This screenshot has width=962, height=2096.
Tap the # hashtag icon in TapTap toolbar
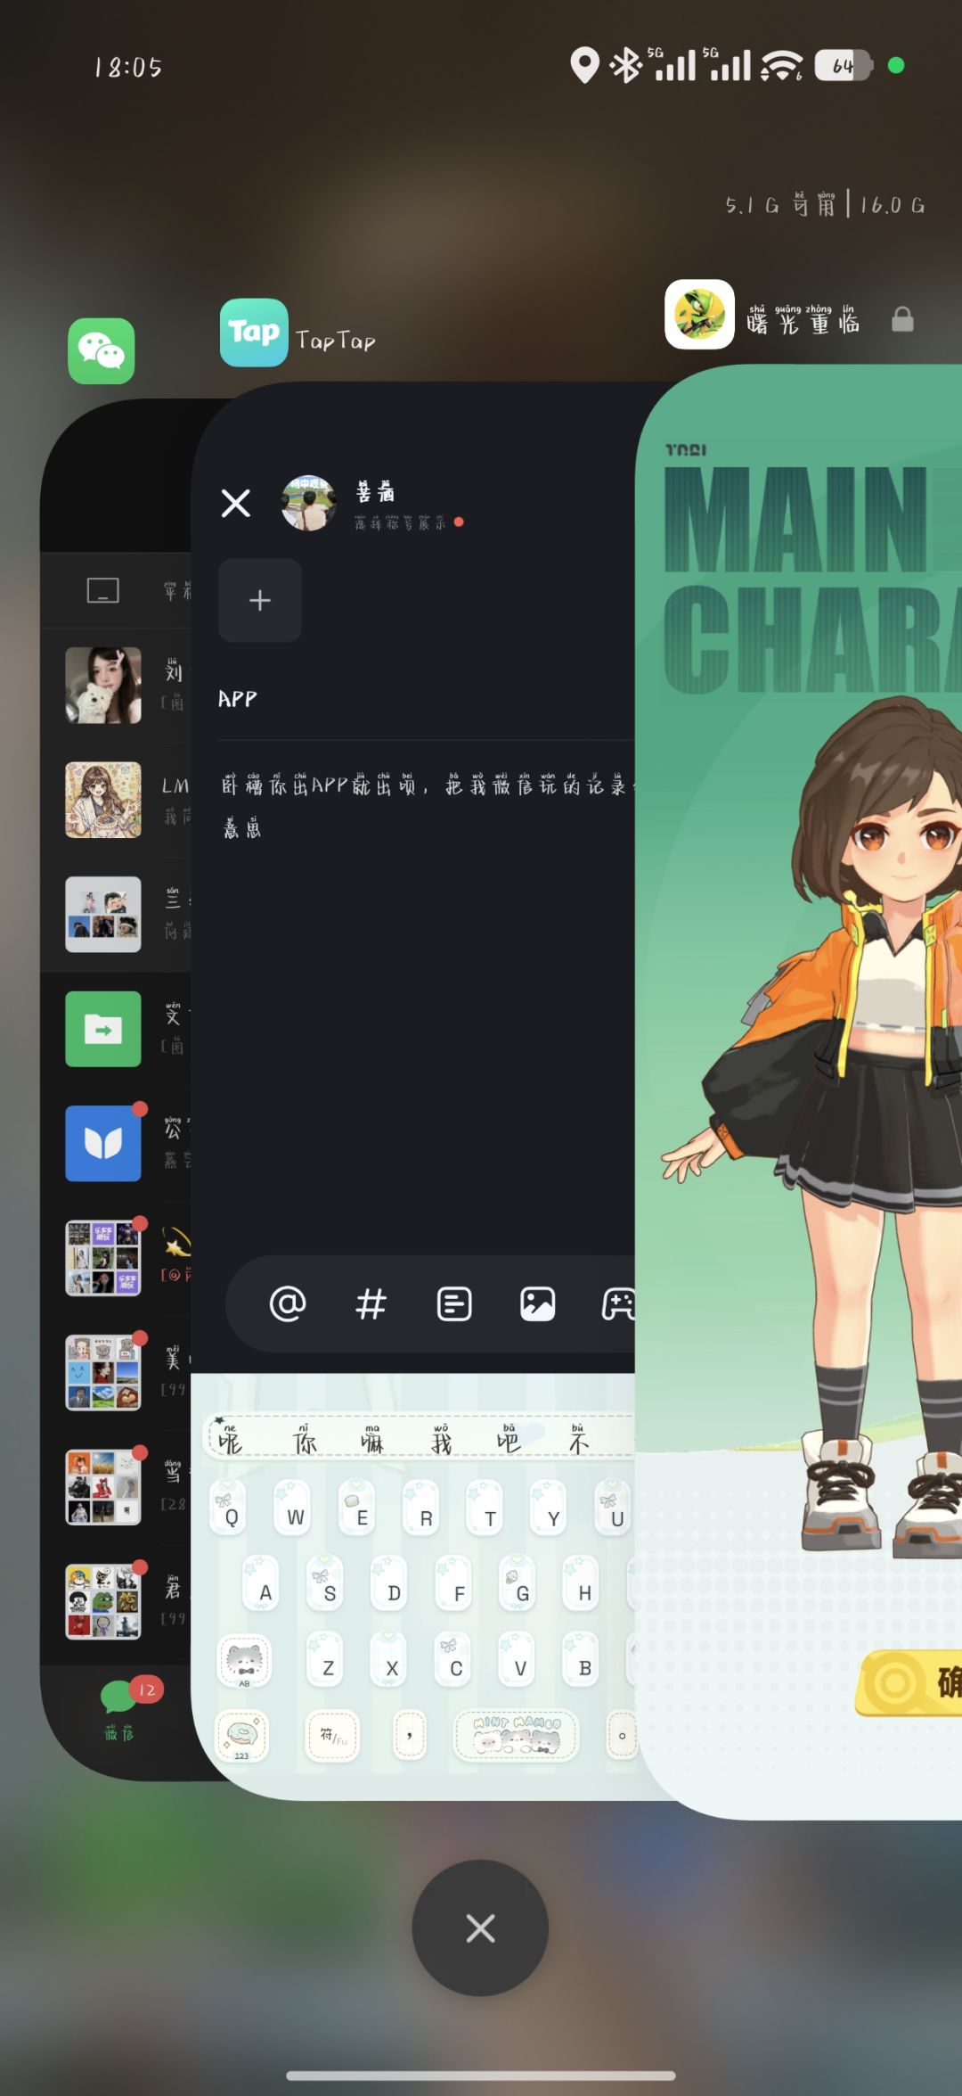[371, 1304]
